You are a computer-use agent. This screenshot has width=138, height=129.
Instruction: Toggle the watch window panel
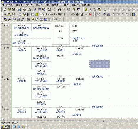[14, 19]
